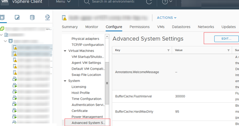Viewport: 239px width, 126px height.
Task: Sort by the Value column header
Action: click(179, 50)
